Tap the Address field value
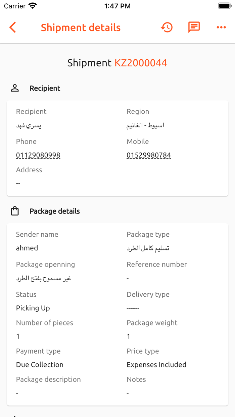The width and height of the screenshot is (235, 417). point(18,183)
